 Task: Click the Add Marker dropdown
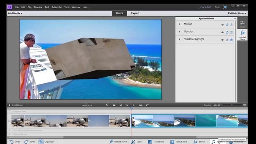click(x=16, y=105)
